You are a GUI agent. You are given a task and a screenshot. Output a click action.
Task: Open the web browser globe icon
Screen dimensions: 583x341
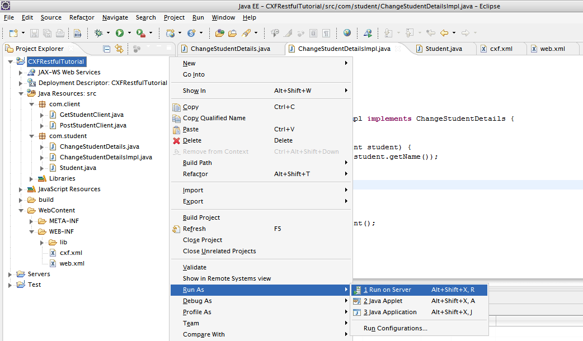click(347, 33)
